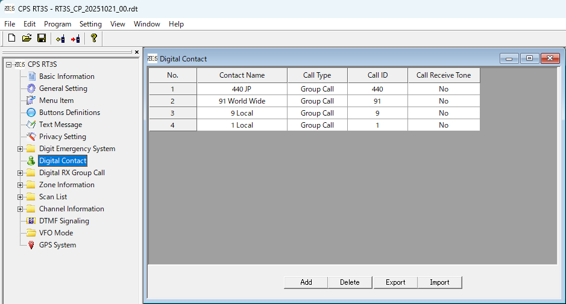Image resolution: width=566 pixels, height=304 pixels.
Task: Collapse the CPS RT3S root node
Action: point(8,64)
